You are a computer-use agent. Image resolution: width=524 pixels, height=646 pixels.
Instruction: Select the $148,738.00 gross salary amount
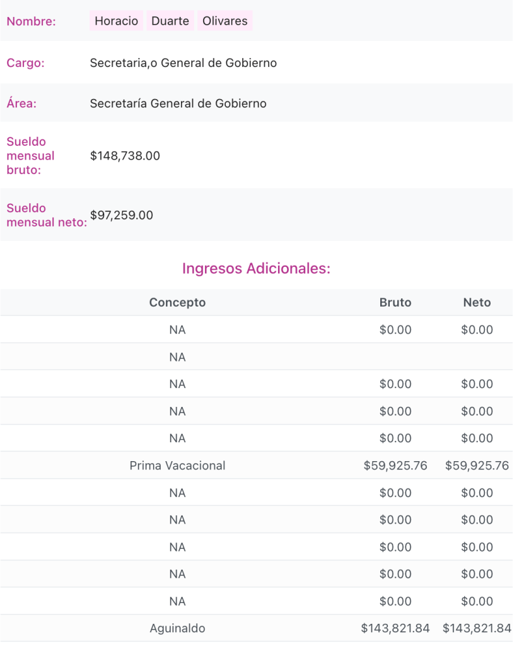point(125,155)
